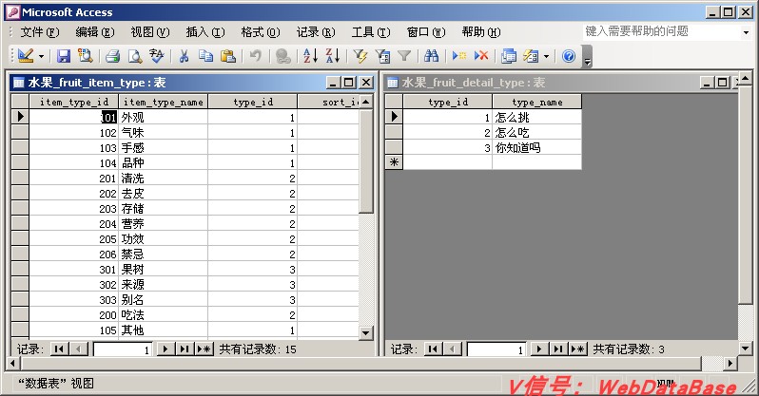Select the new record row marker in fruit_detail_type

tap(394, 162)
